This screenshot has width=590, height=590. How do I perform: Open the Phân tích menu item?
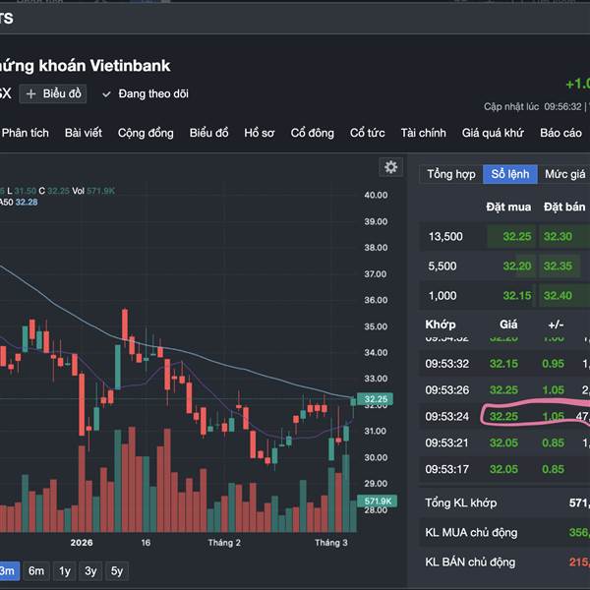pyautogui.click(x=26, y=133)
